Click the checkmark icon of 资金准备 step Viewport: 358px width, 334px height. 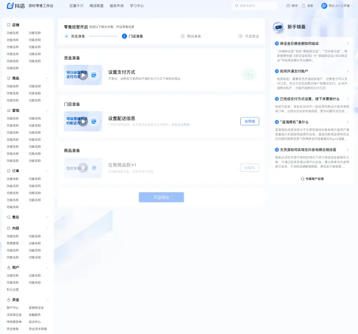tap(67, 36)
